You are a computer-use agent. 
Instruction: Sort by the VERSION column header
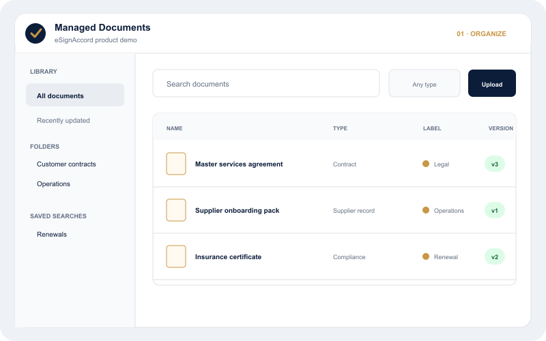(501, 128)
